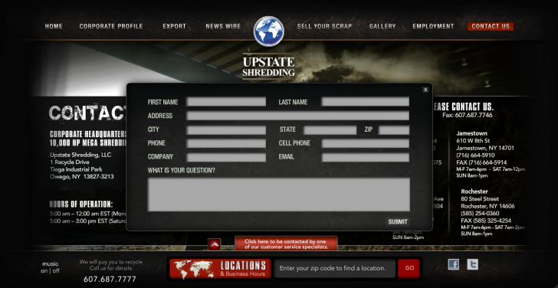Click the FAX (585) 325-4254 line

pyautogui.click(x=486, y=221)
